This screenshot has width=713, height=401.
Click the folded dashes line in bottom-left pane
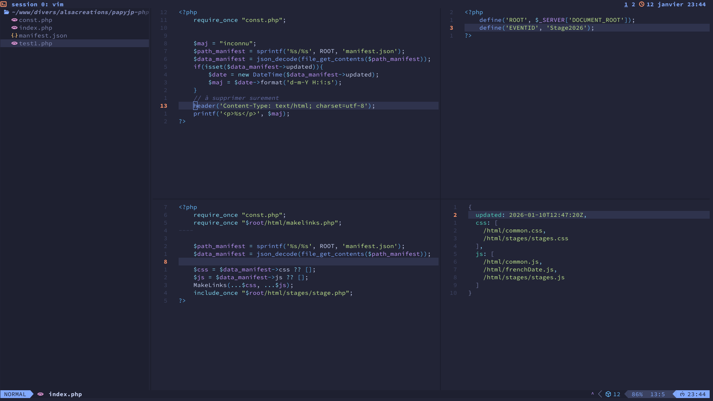pos(186,231)
